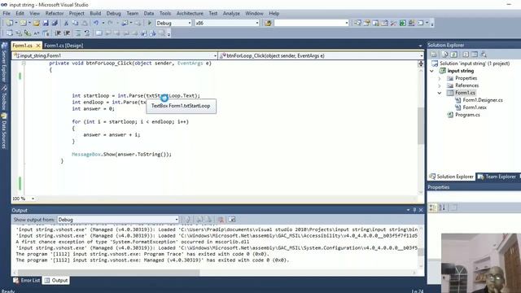Switch to the Error List tab
521x293 pixels.
coord(27,280)
